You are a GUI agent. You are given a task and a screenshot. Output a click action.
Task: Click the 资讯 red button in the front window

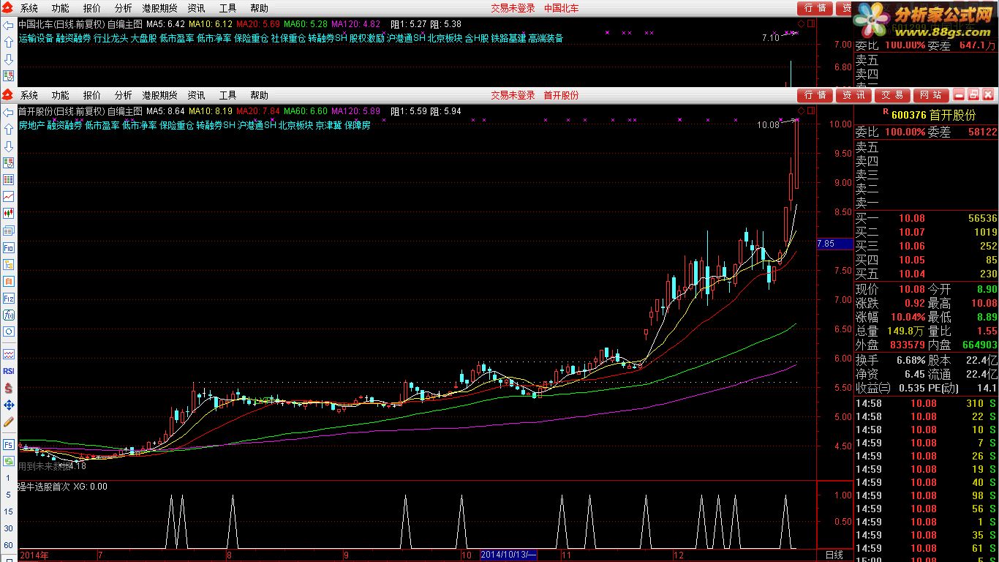pyautogui.click(x=853, y=95)
